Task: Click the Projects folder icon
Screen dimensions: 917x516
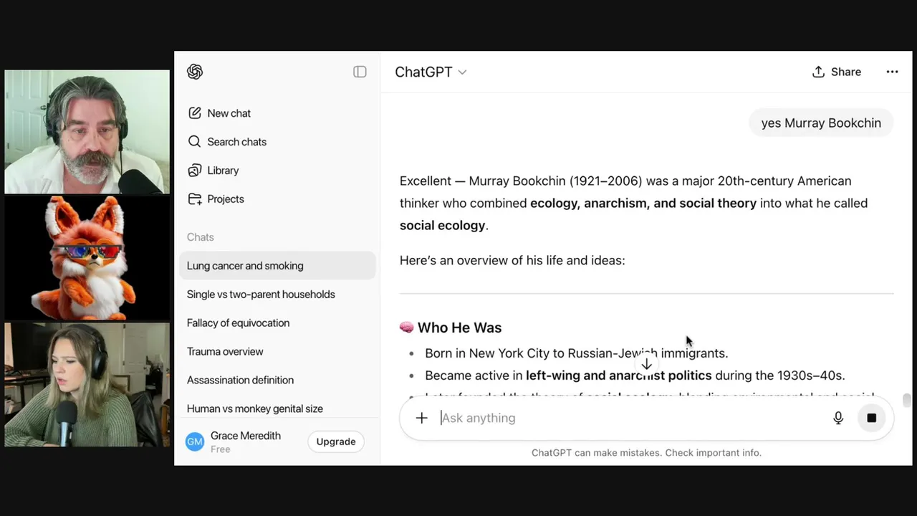Action: pyautogui.click(x=194, y=199)
